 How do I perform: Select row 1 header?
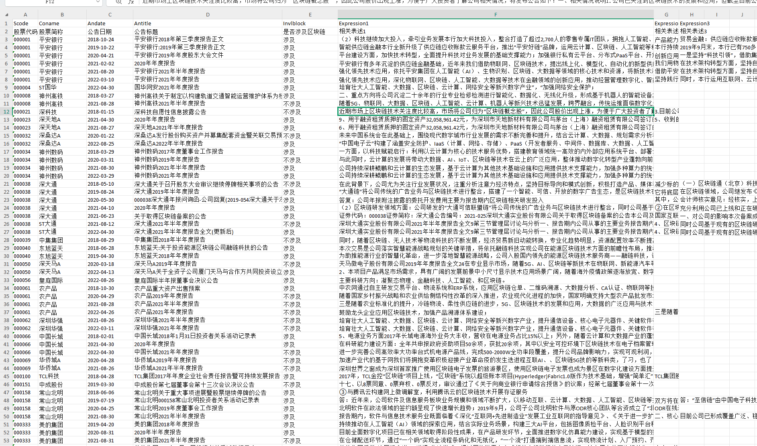6,23
